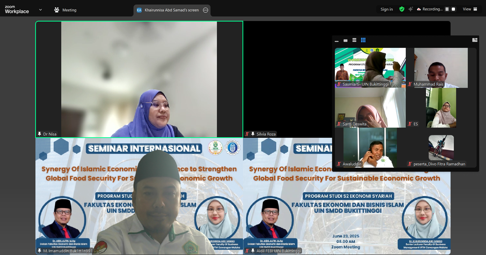Image resolution: width=486 pixels, height=255 pixels.
Task: Click the dock panel icon in the floating window
Action: tap(475, 40)
